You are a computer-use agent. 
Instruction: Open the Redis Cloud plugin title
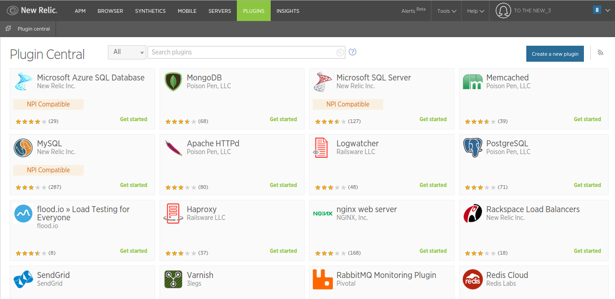507,275
